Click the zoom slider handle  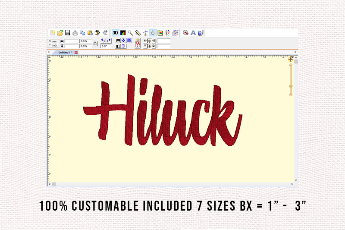coord(291,86)
